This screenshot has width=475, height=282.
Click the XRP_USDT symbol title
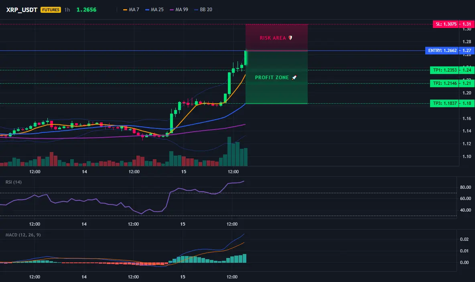coord(22,10)
